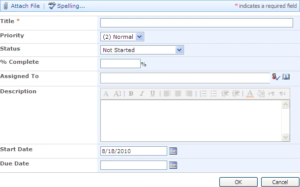Image resolution: width=300 pixels, height=187 pixels.
Task: Click the Due Date input field
Action: pos(134,165)
